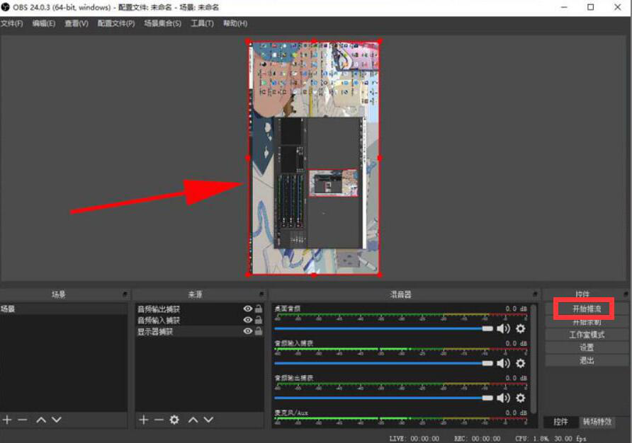Move source up arrow in Sources panel
Screen dimensions: 632x443
(x=193, y=420)
